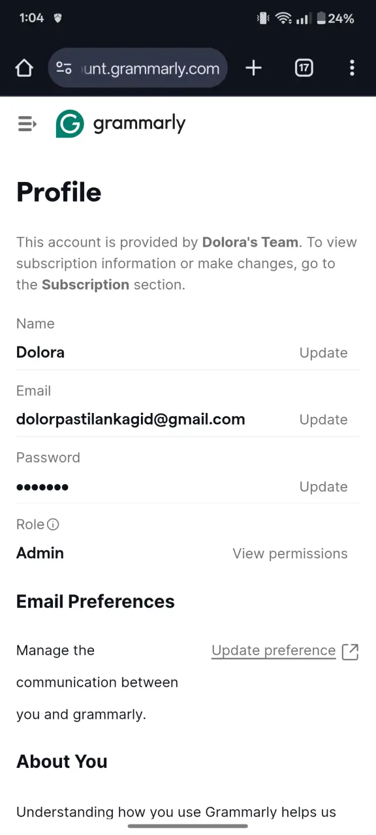Tap the Role info icon

(x=54, y=524)
